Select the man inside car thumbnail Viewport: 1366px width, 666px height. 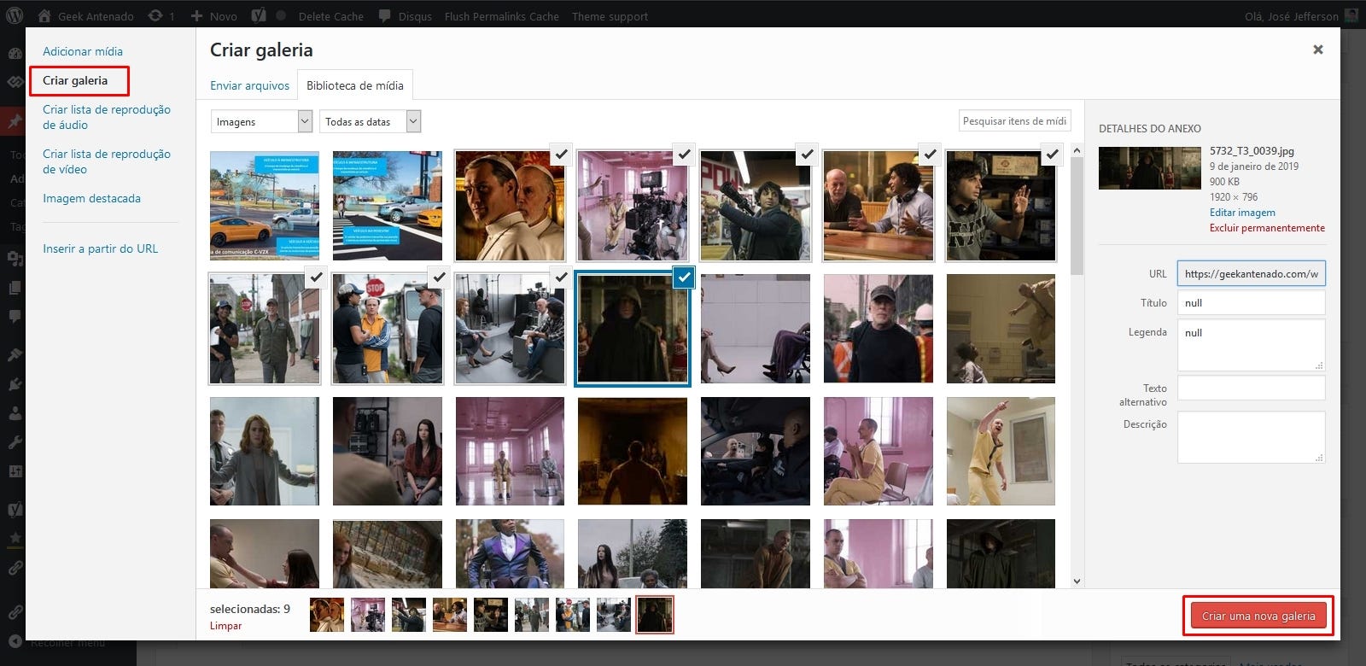tap(756, 451)
